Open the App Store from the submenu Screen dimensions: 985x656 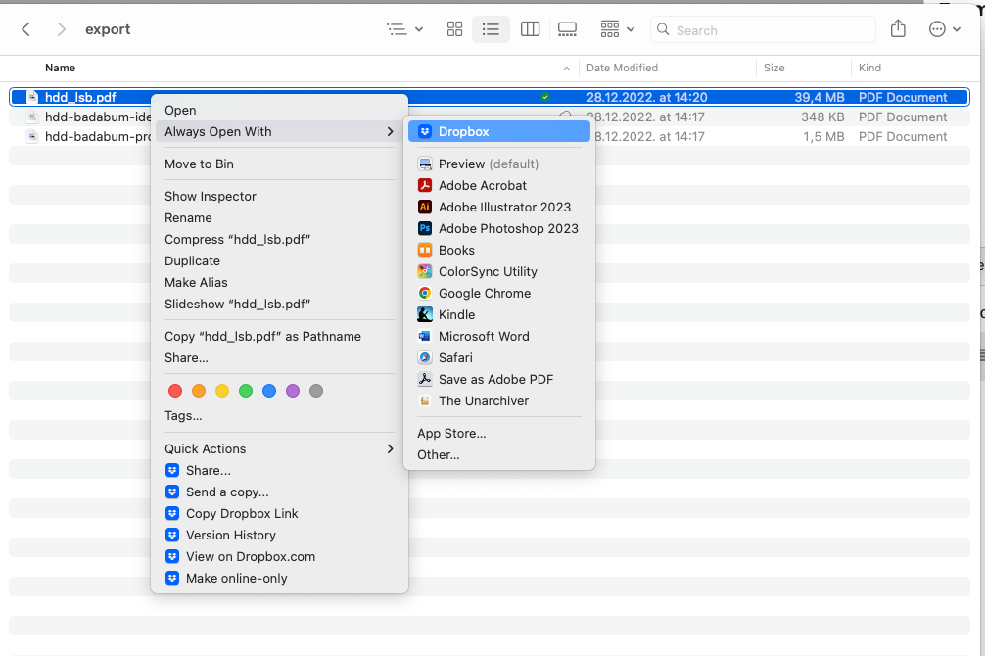[x=449, y=433]
